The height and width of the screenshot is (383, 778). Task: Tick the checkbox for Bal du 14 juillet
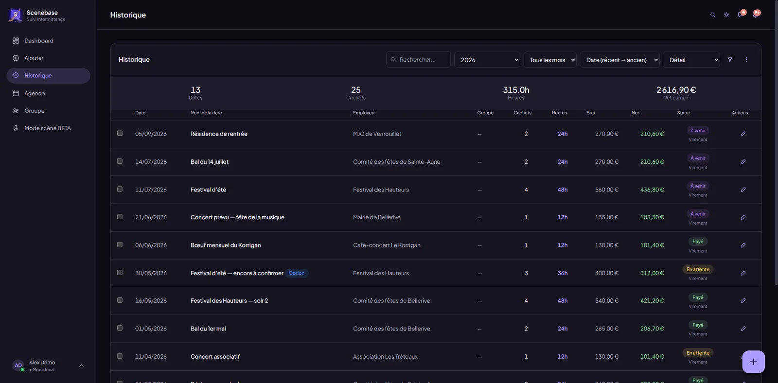[120, 161]
